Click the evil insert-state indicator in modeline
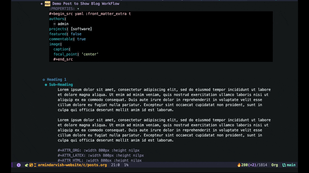309x173 pixels. (x=19, y=165)
